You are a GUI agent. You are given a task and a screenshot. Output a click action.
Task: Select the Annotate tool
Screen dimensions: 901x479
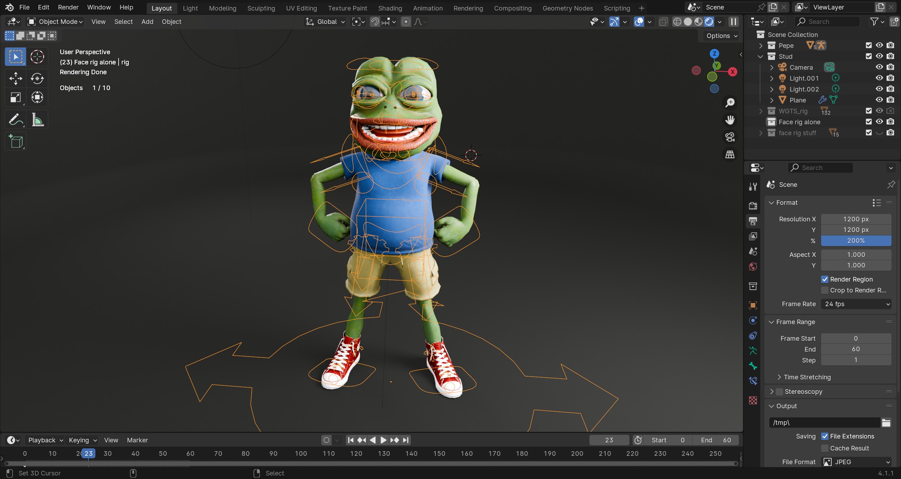[x=15, y=120]
